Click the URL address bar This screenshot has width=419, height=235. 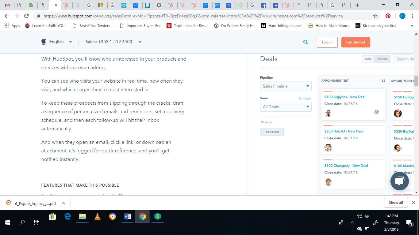(202, 16)
